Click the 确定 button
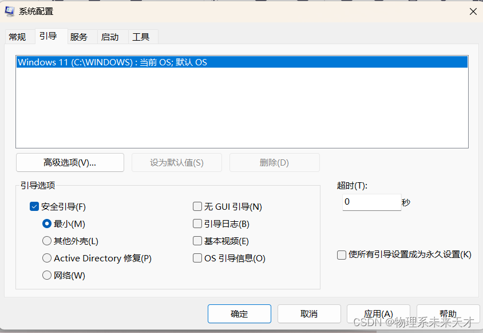The image size is (483, 333). pyautogui.click(x=239, y=314)
